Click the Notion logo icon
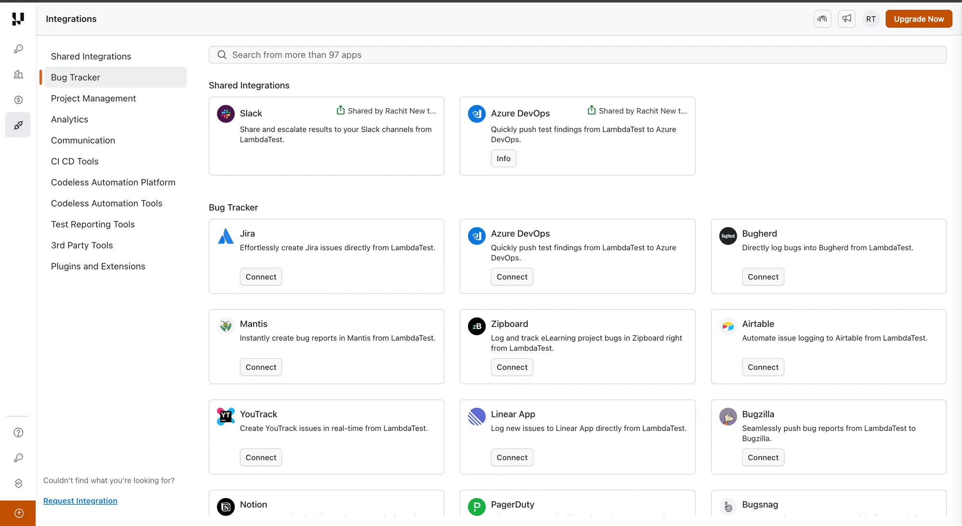The width and height of the screenshot is (962, 526). pos(226,507)
